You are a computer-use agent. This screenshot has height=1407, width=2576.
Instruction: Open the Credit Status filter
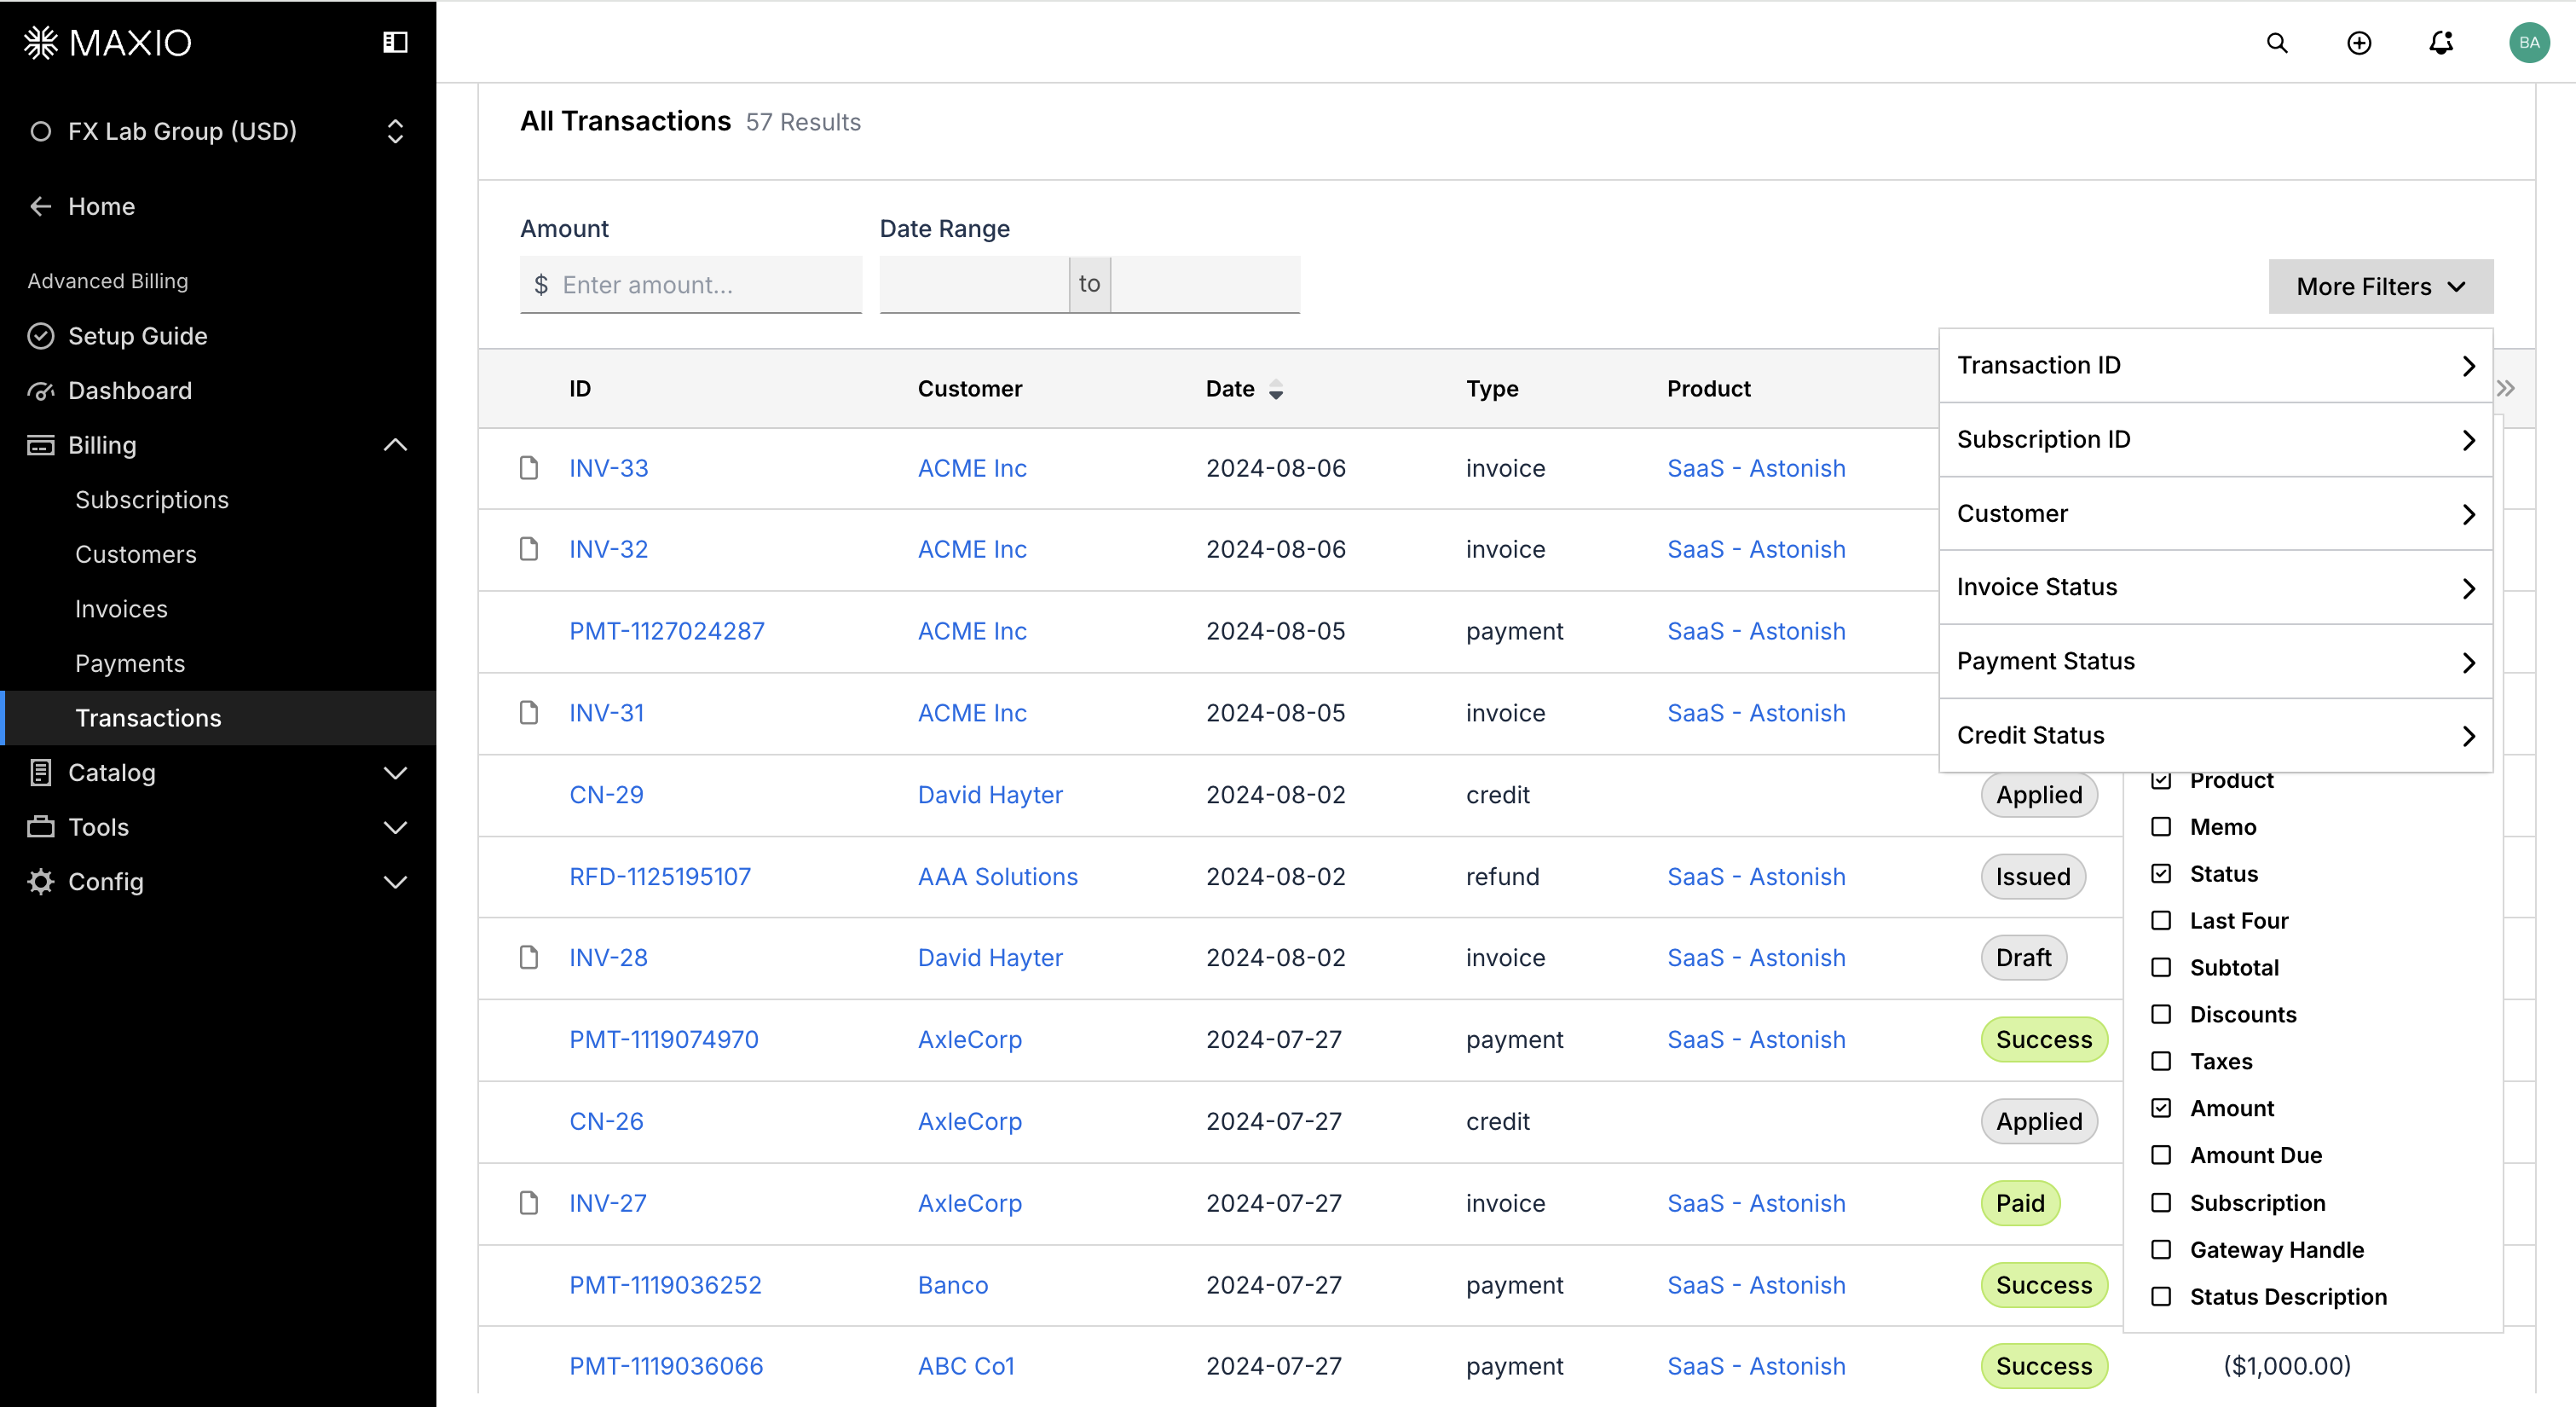click(x=2215, y=736)
